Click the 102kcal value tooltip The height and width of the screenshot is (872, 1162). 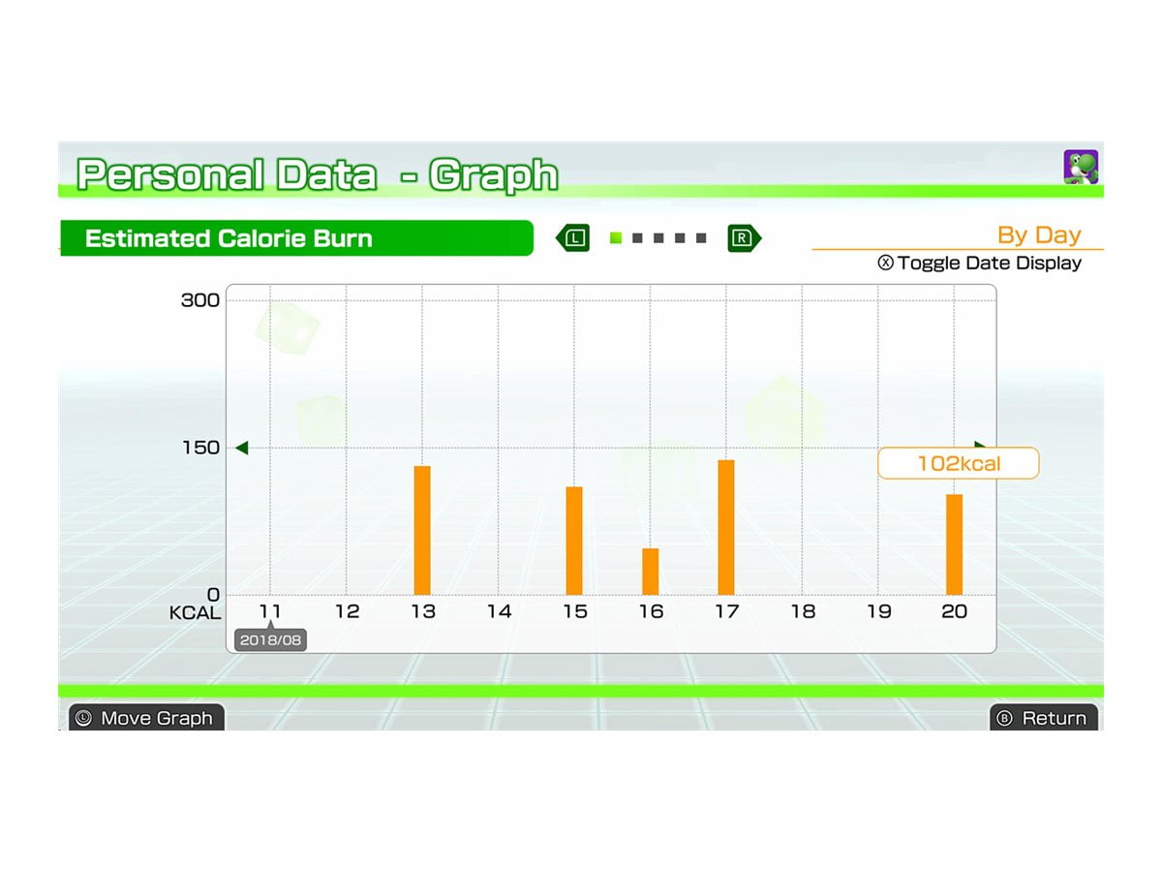click(x=958, y=463)
